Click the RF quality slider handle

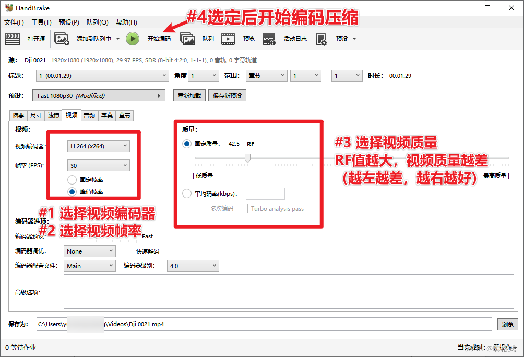tap(247, 158)
